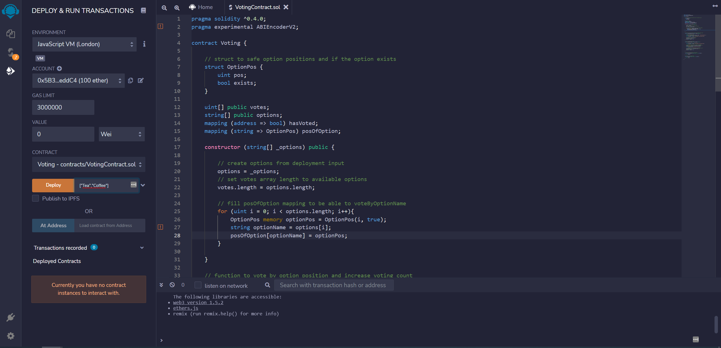The image size is (721, 348).
Task: Expand the Transactions recorded section
Action: click(x=142, y=248)
